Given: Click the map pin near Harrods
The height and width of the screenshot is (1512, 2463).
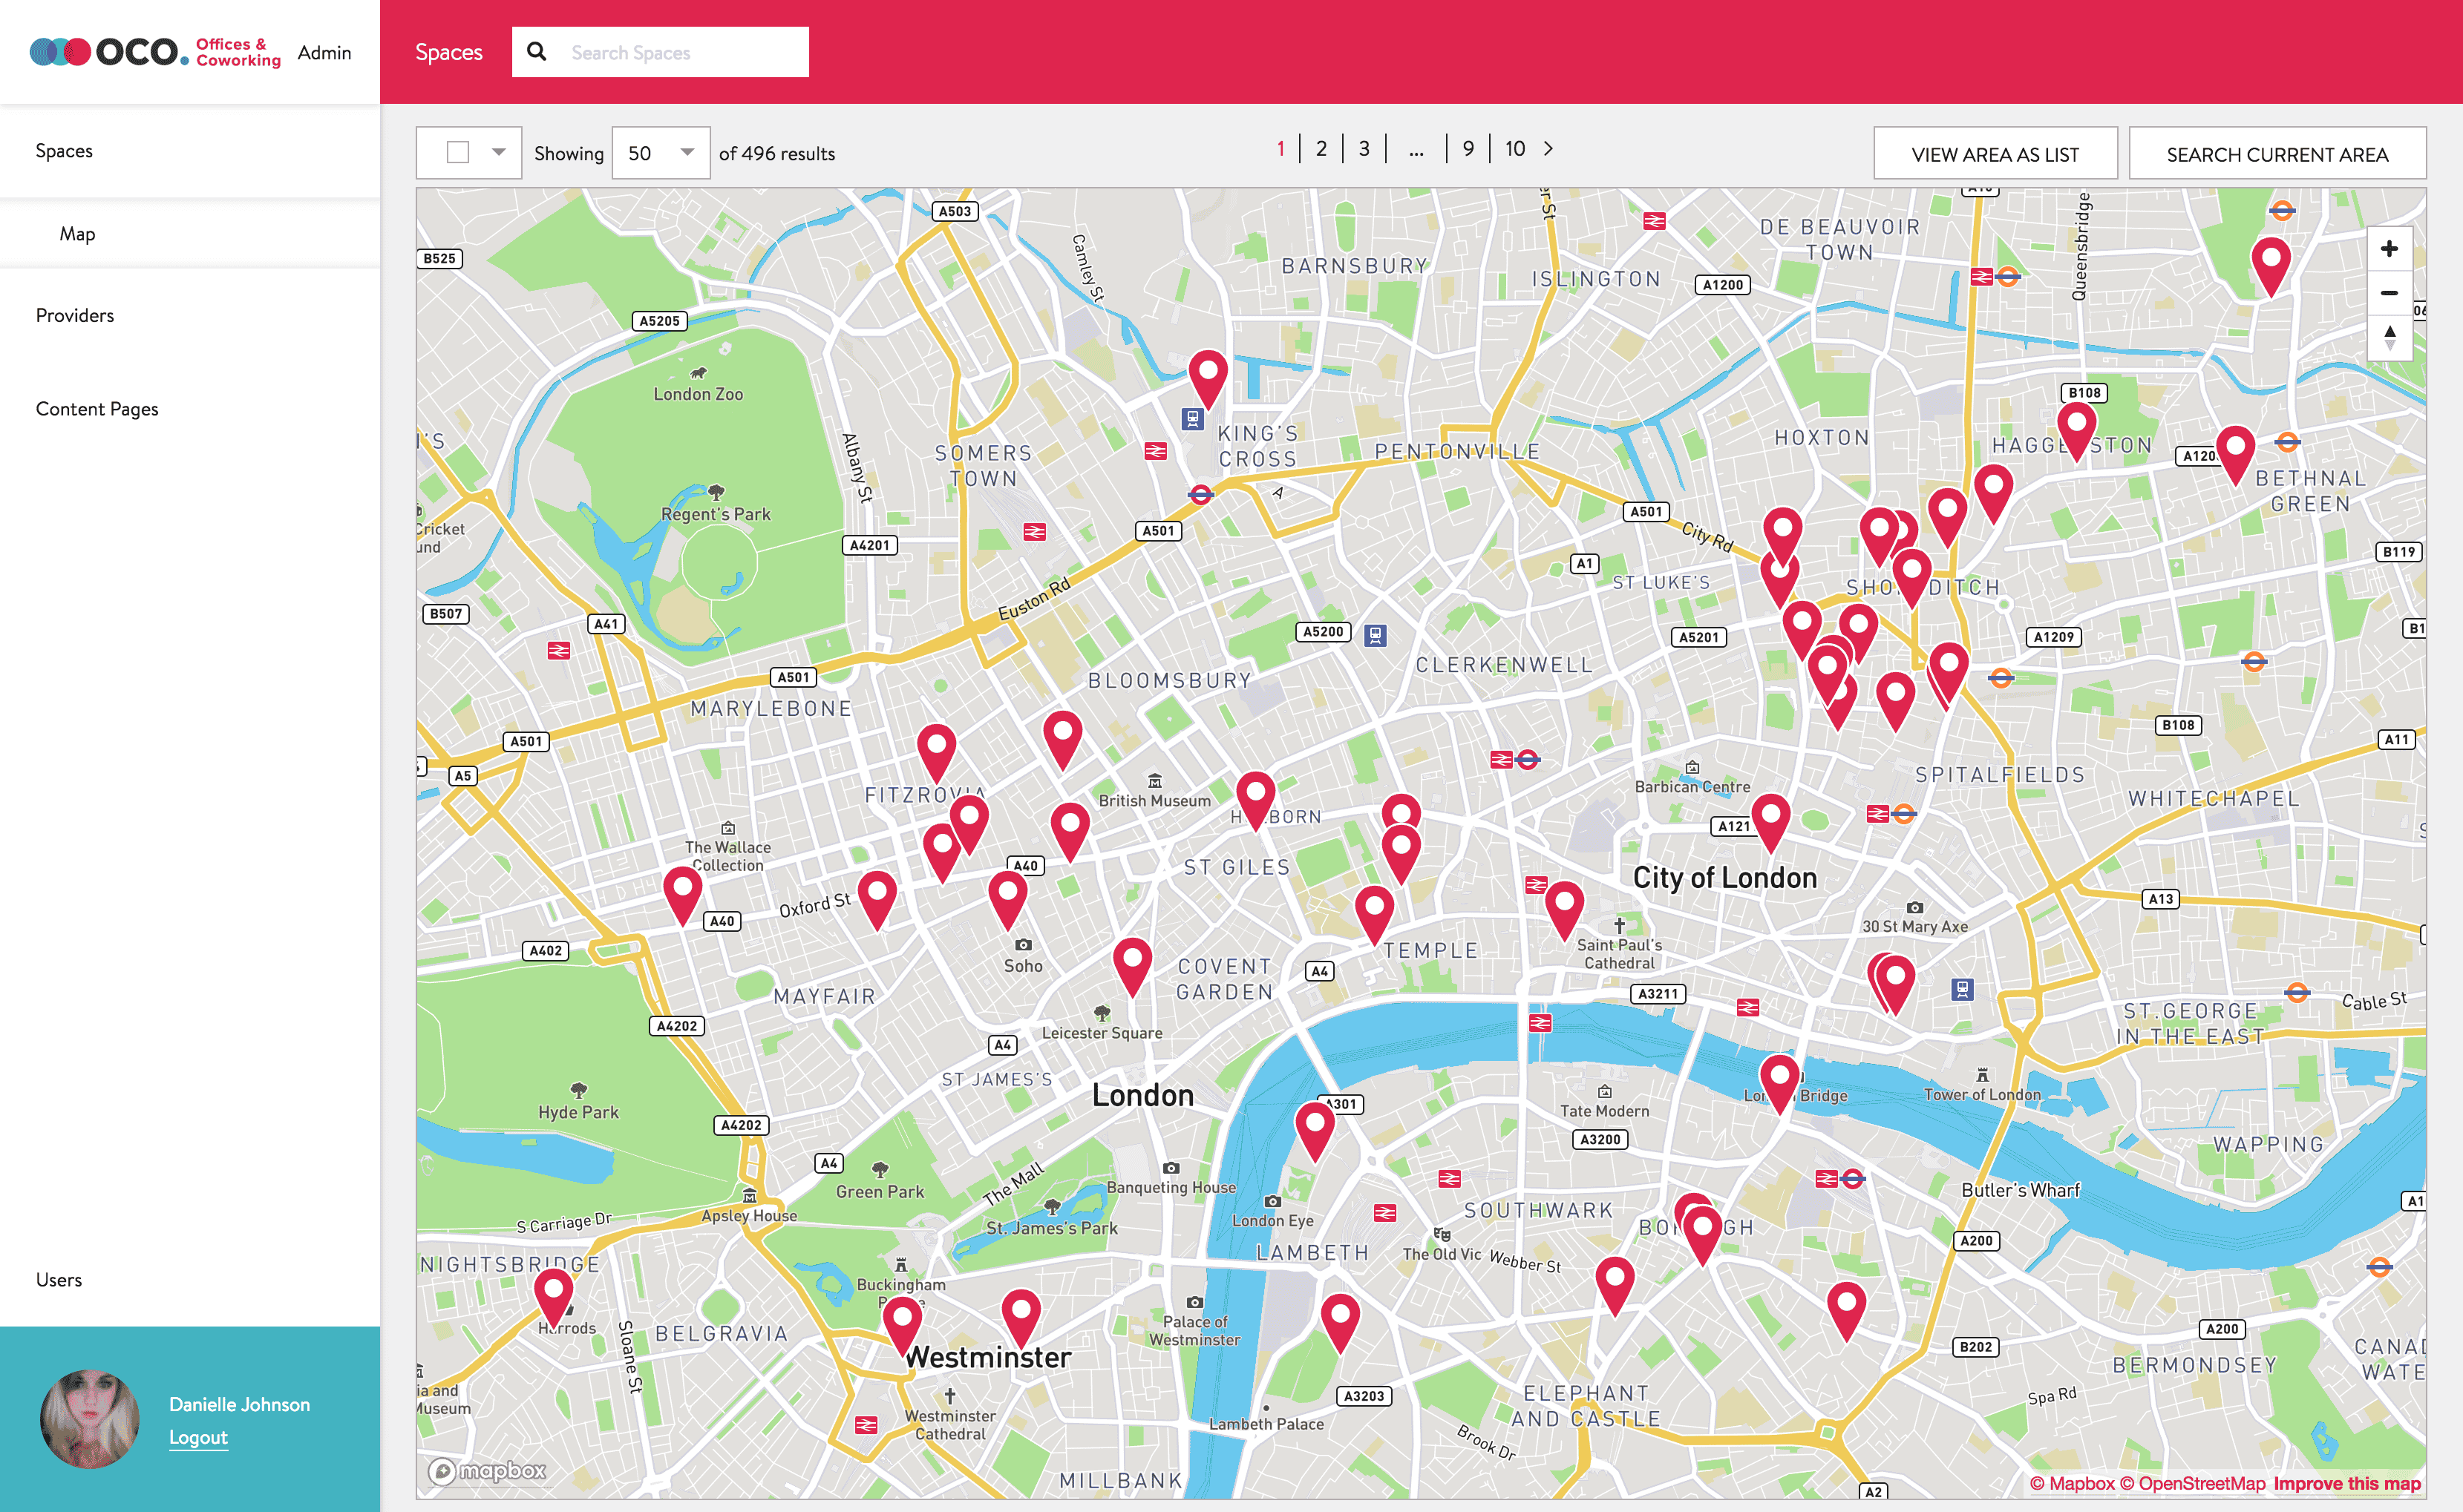Looking at the screenshot, I should click(553, 1292).
